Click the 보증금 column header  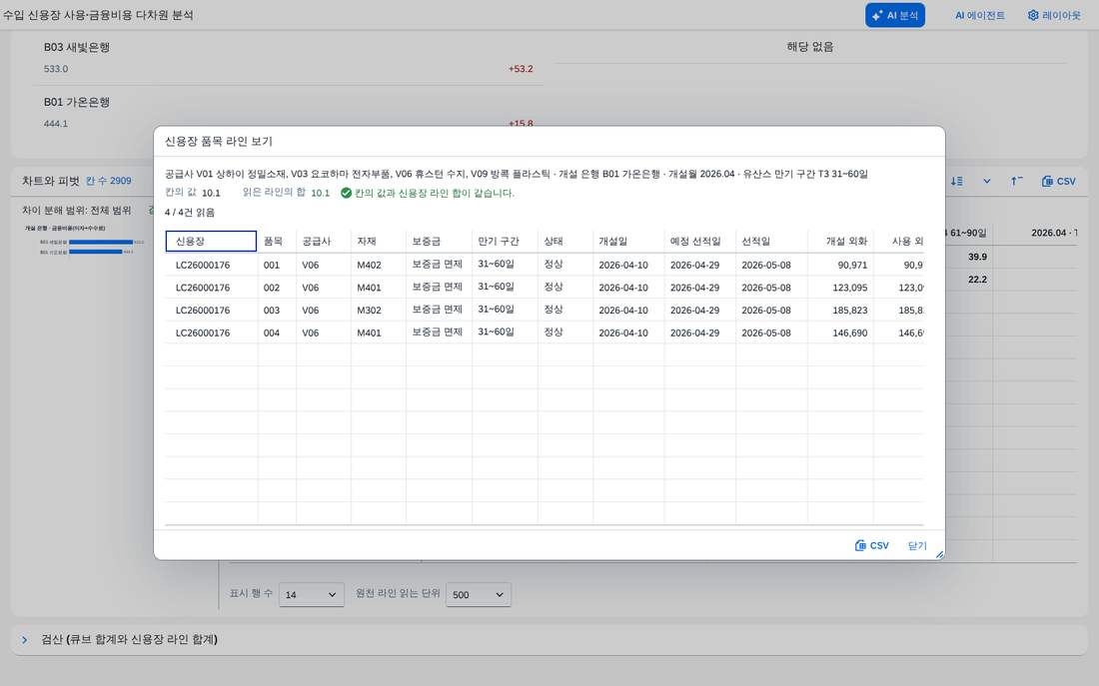tap(439, 241)
